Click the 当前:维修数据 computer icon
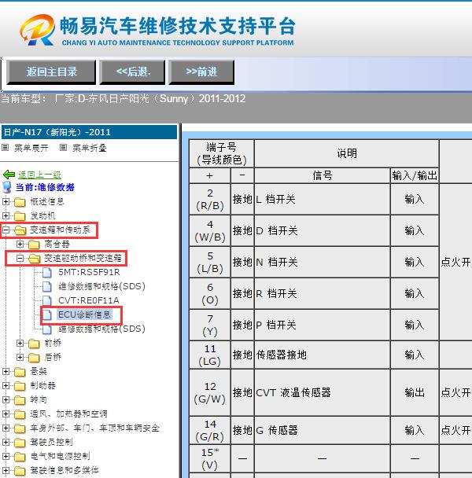 point(7,187)
